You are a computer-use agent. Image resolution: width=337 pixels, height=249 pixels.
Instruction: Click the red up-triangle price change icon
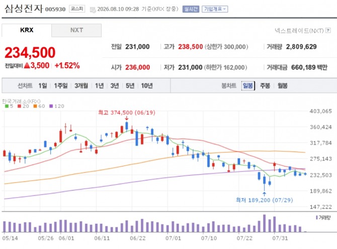pyautogui.click(x=27, y=65)
